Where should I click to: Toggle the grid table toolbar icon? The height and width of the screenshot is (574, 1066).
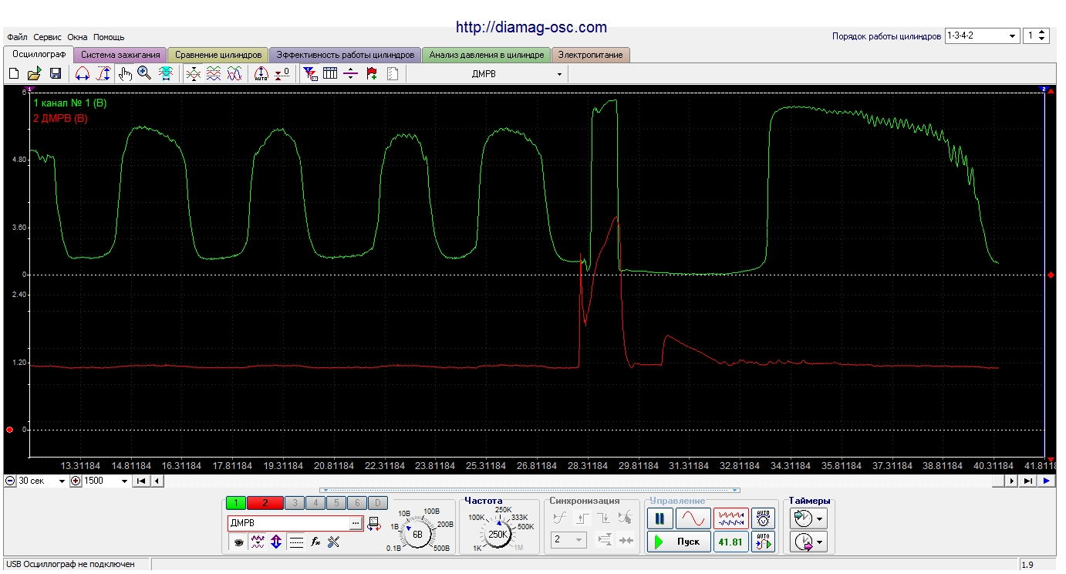330,73
